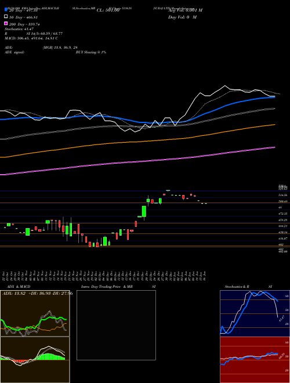Click the magenta 200 Day legend swatch

(x=6, y=23)
